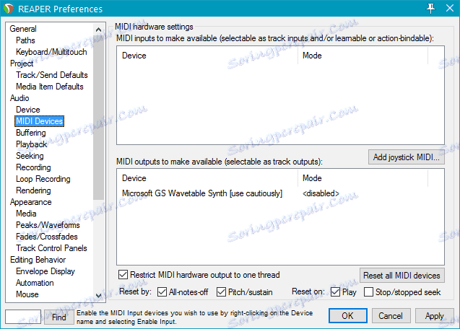
Task: Open the audio Device page
Action: [28, 110]
